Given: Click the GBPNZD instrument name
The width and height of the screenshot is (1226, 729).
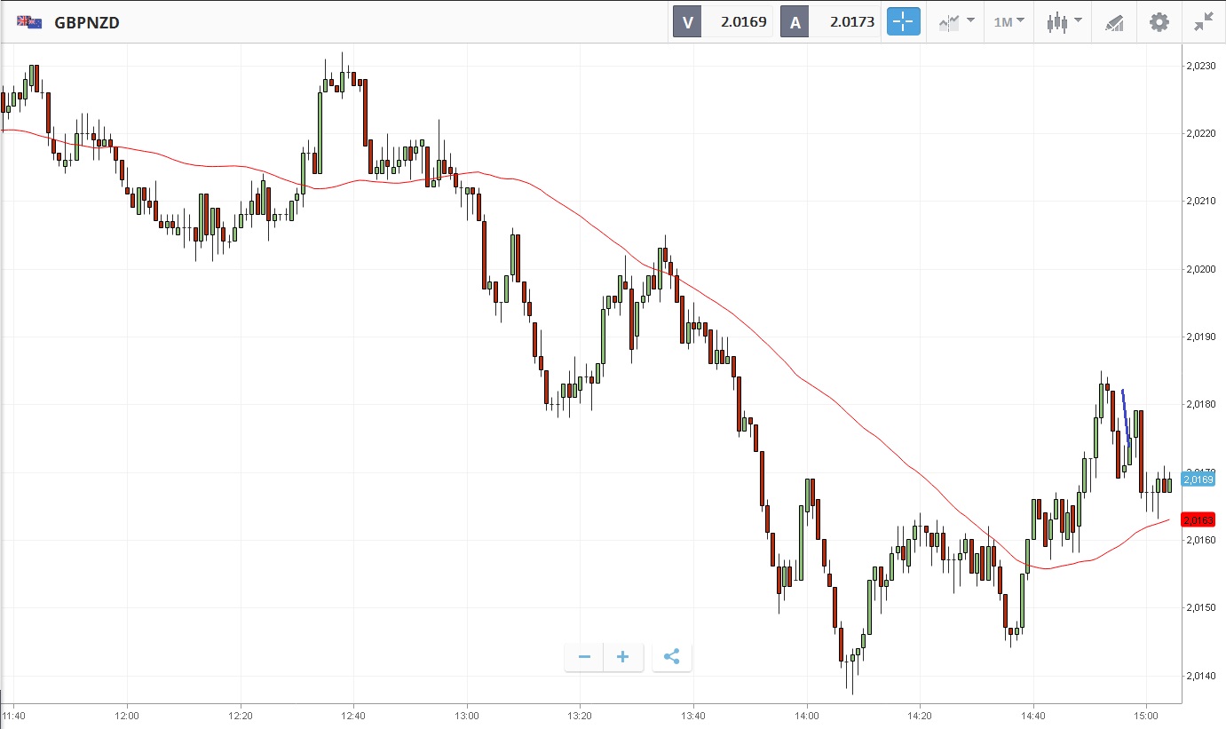Looking at the screenshot, I should (x=87, y=23).
